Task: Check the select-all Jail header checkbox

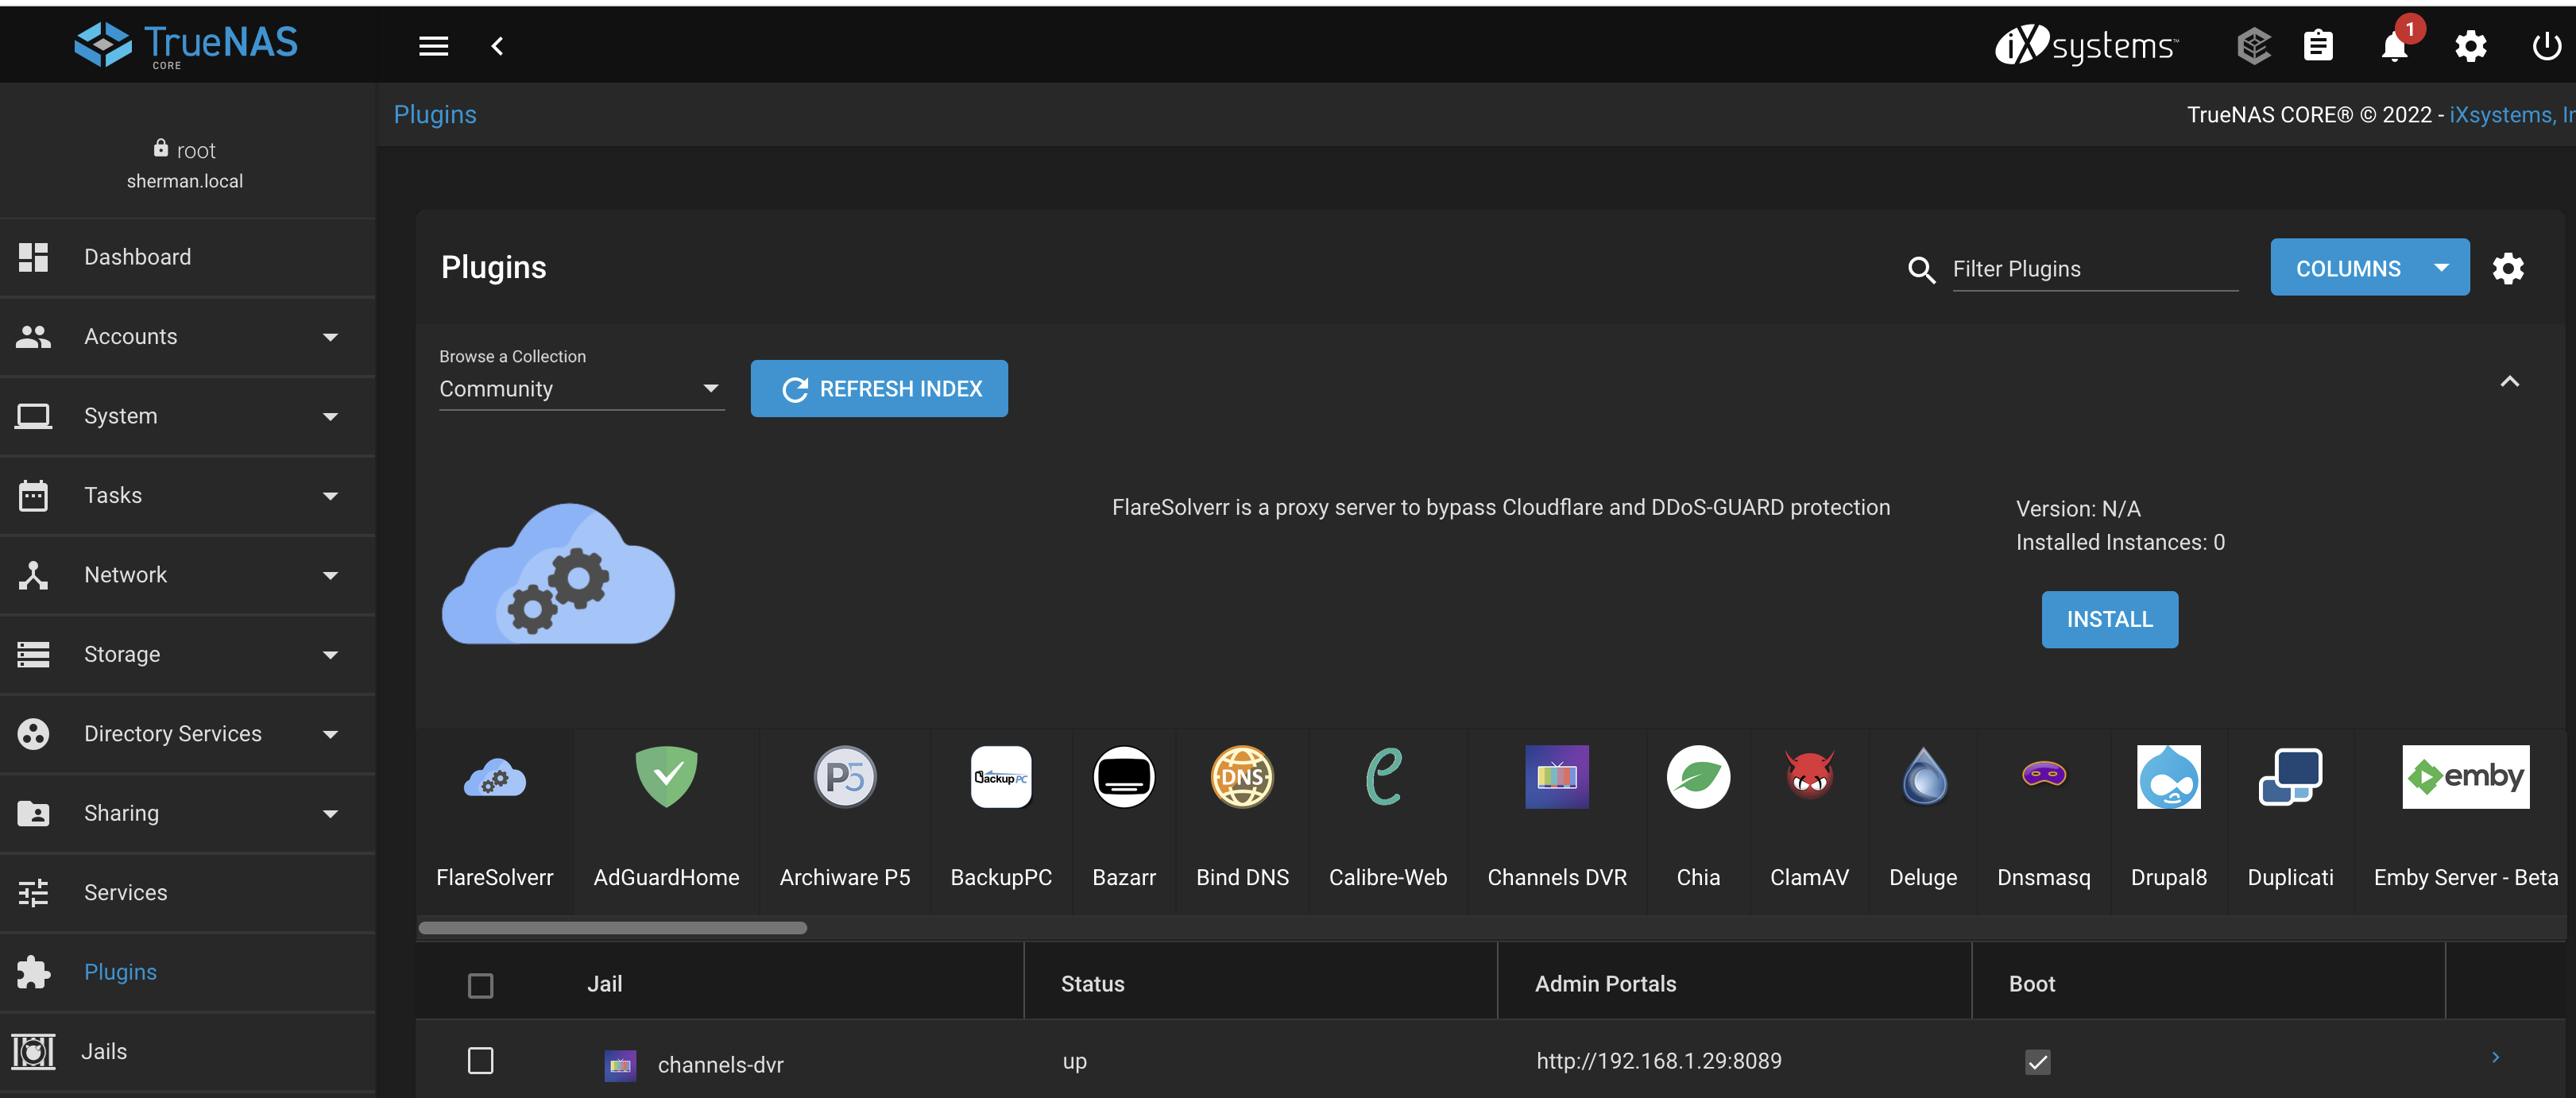Action: pos(481,985)
